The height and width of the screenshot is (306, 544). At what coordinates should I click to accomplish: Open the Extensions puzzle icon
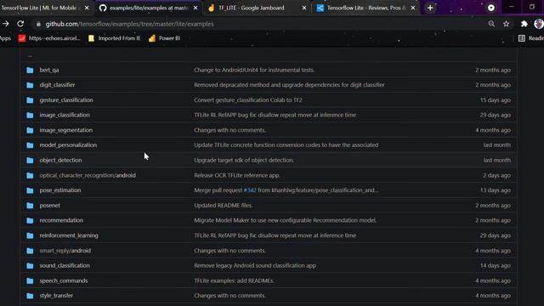524,24
